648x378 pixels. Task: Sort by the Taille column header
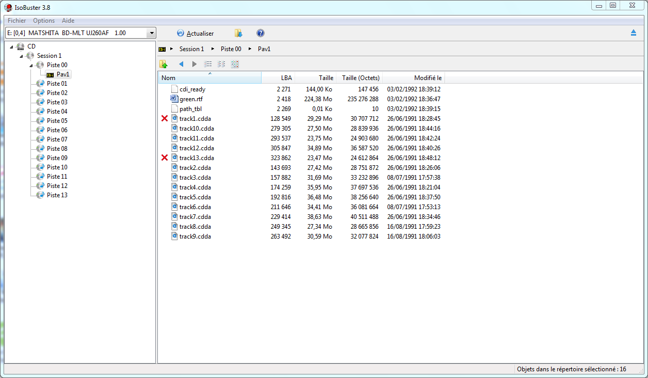(315, 78)
